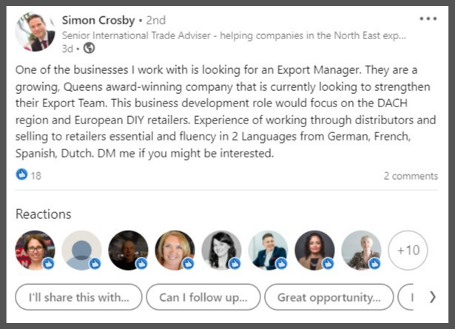
Task: Click the black-and-white photo reactor avatar
Action: click(x=221, y=250)
